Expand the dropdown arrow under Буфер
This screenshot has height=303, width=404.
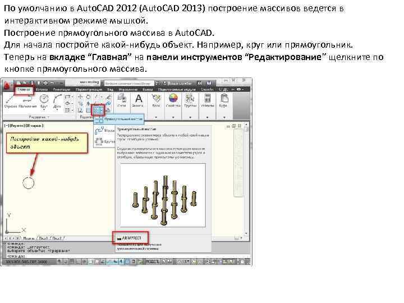(224, 117)
